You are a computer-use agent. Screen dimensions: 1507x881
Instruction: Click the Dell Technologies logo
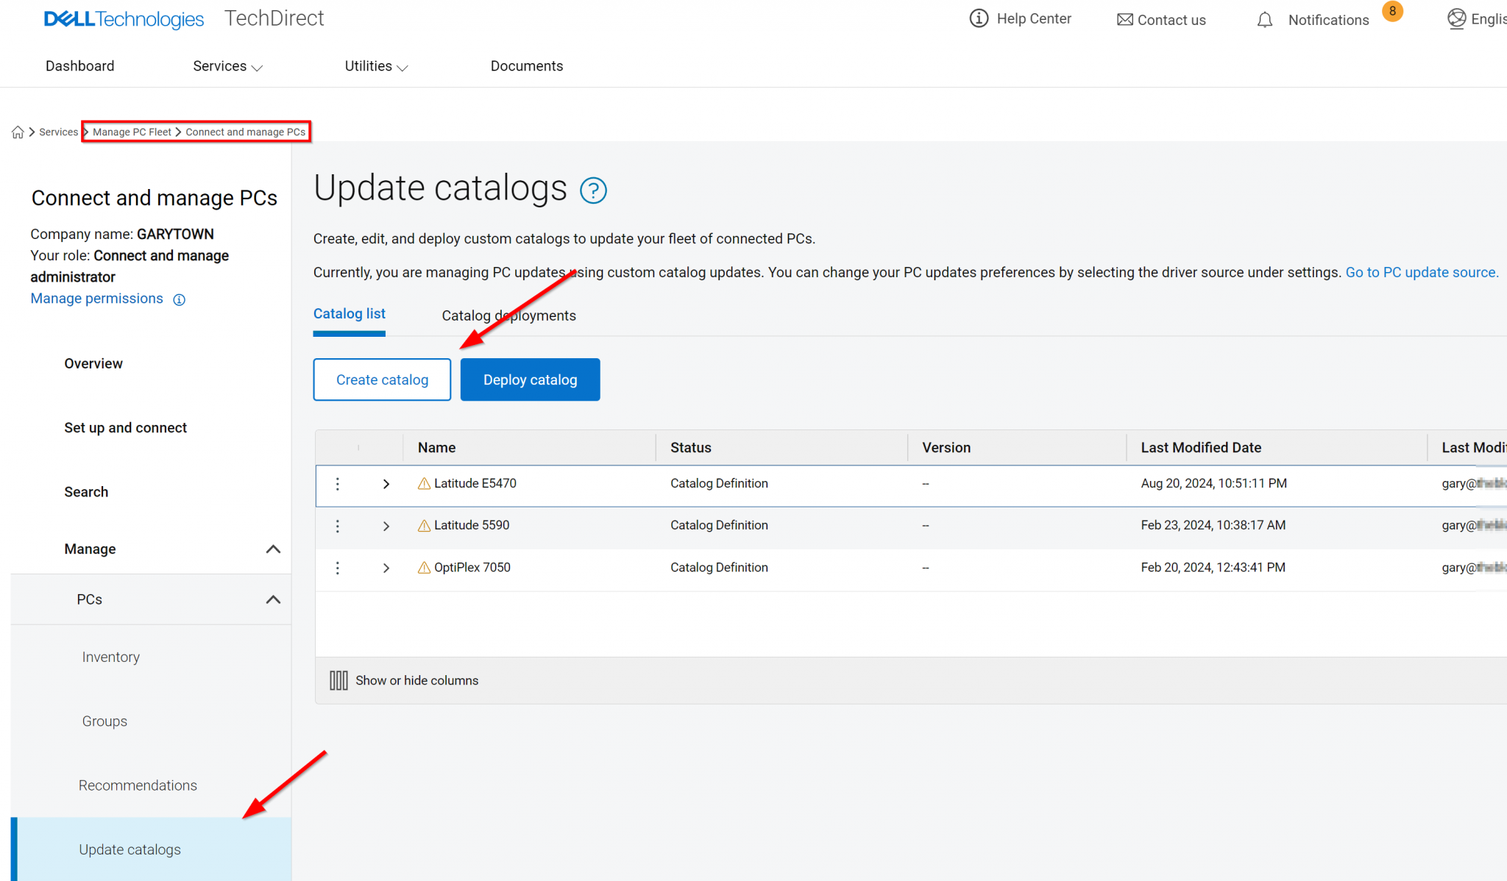pyautogui.click(x=124, y=19)
